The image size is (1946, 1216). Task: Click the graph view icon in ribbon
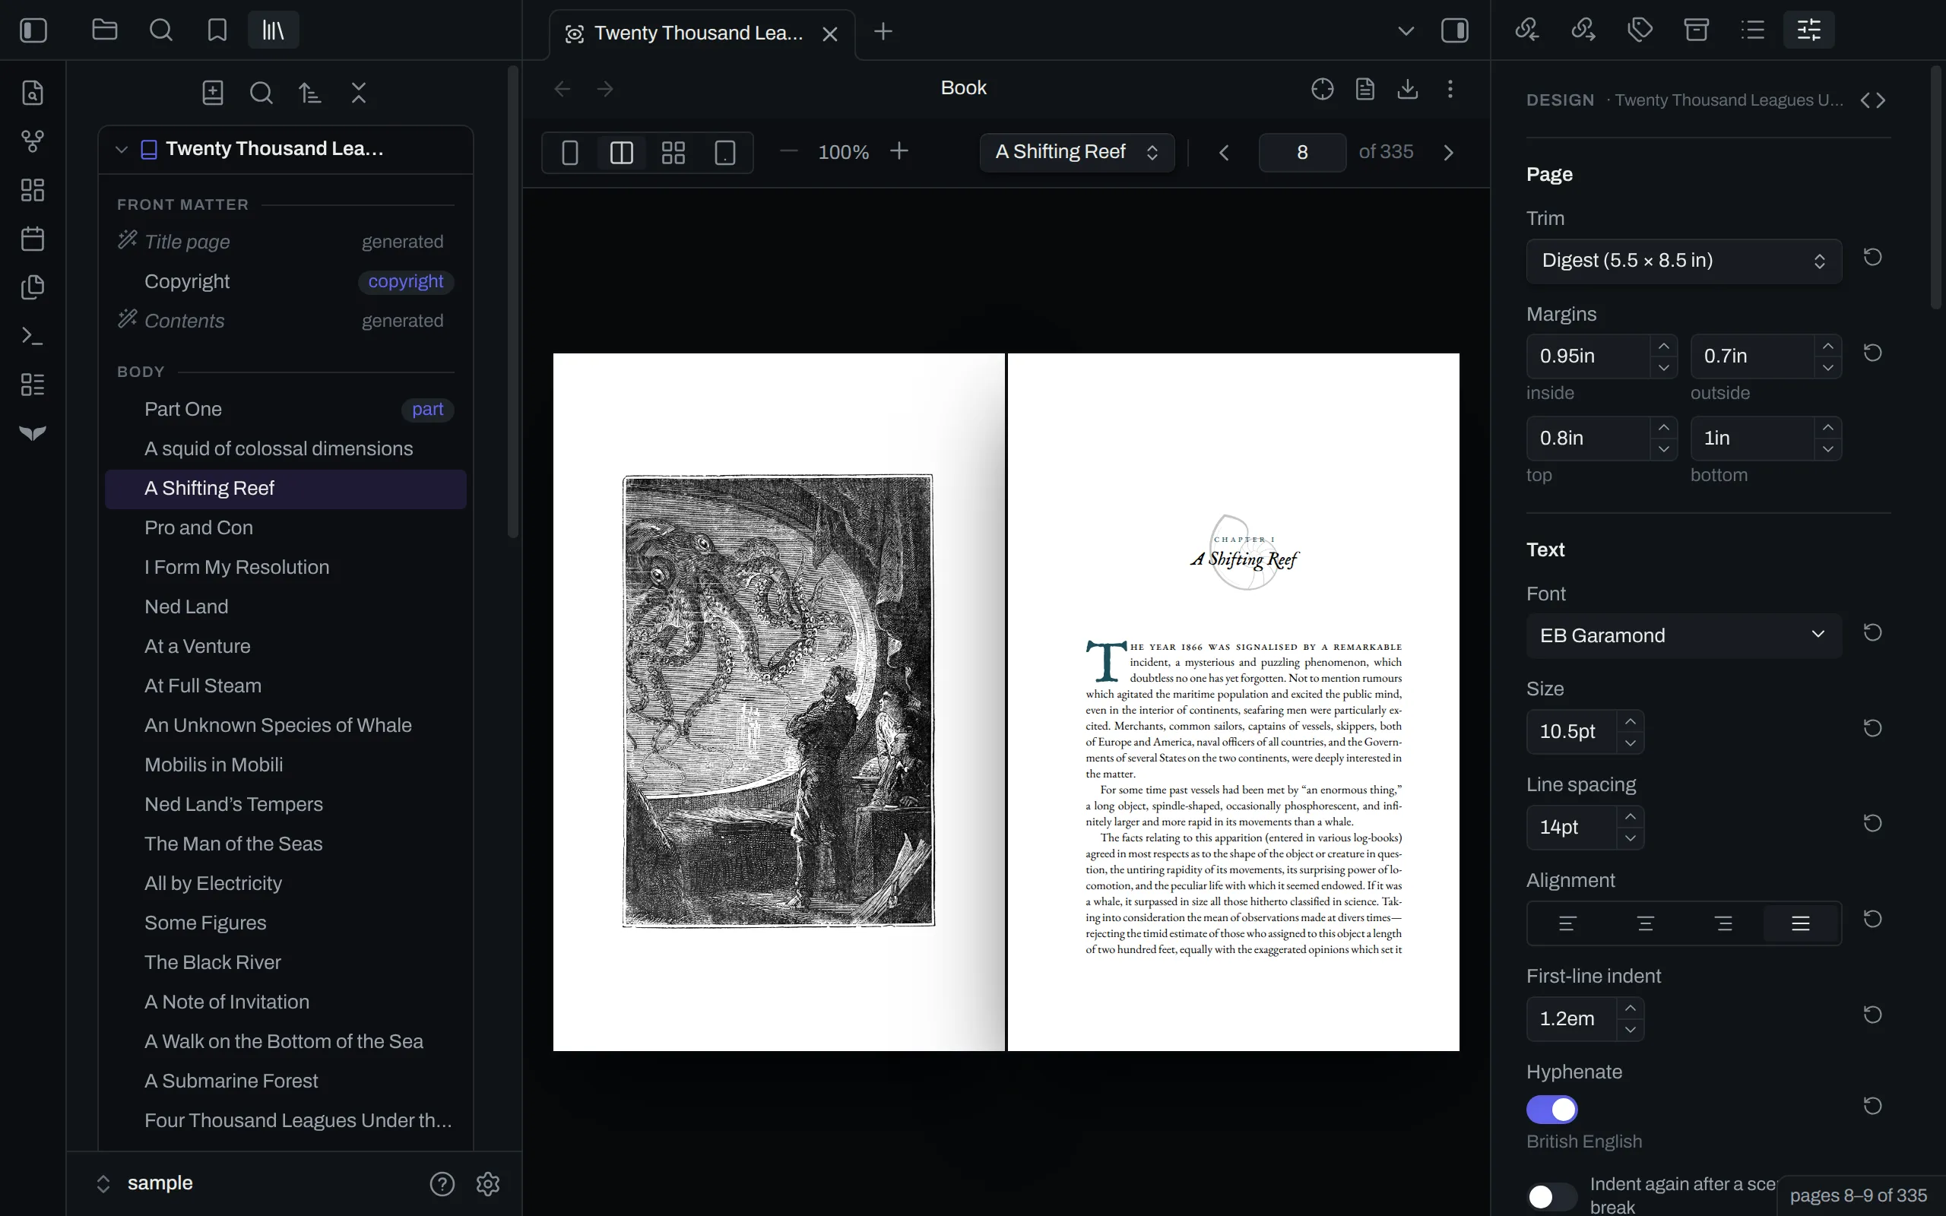pyautogui.click(x=32, y=141)
